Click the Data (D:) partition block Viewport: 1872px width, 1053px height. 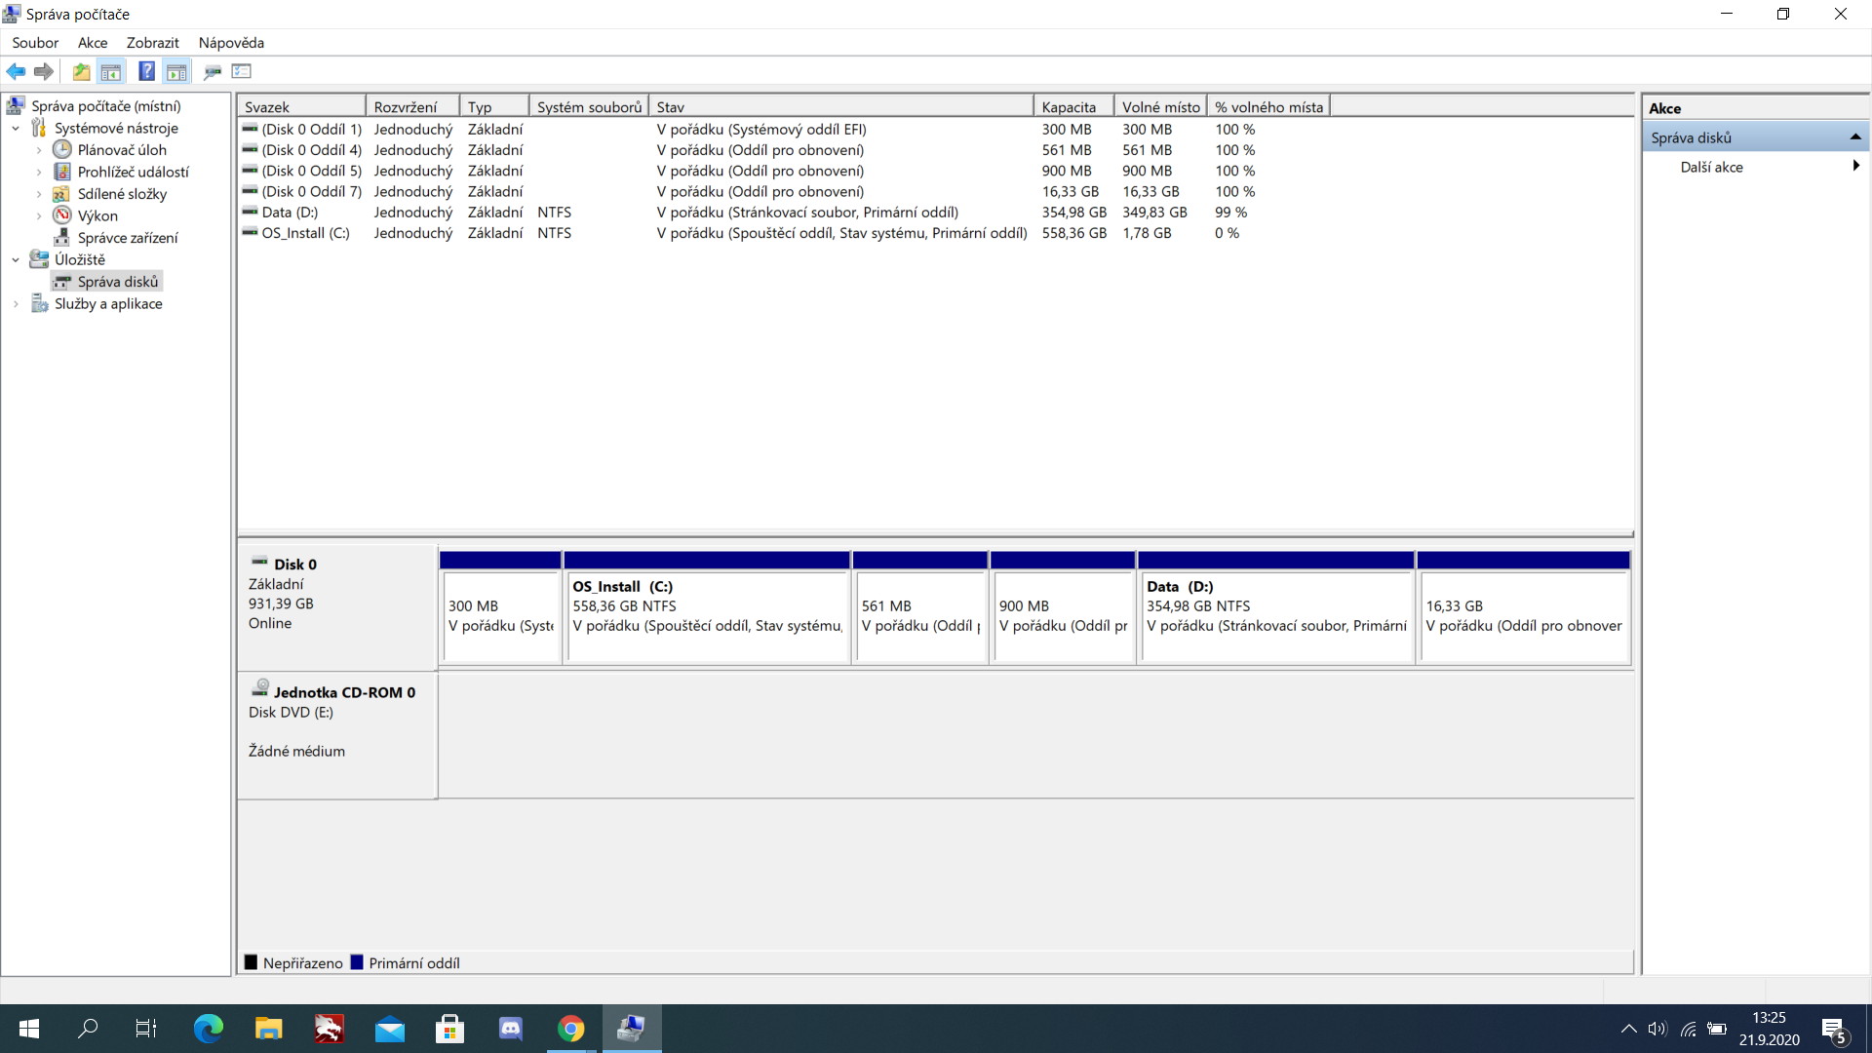coord(1275,608)
